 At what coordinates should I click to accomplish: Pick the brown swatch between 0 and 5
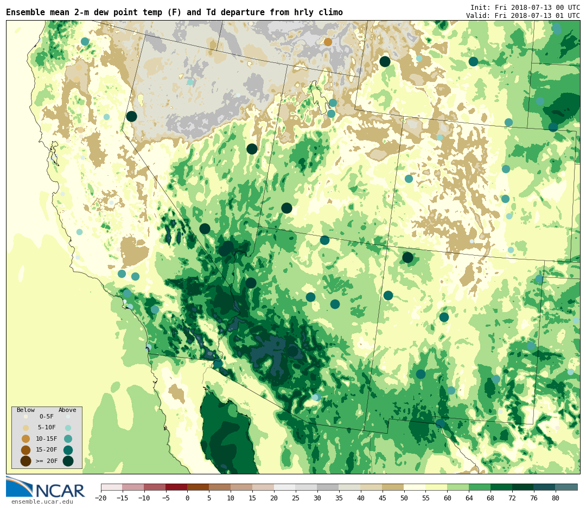tap(198, 487)
